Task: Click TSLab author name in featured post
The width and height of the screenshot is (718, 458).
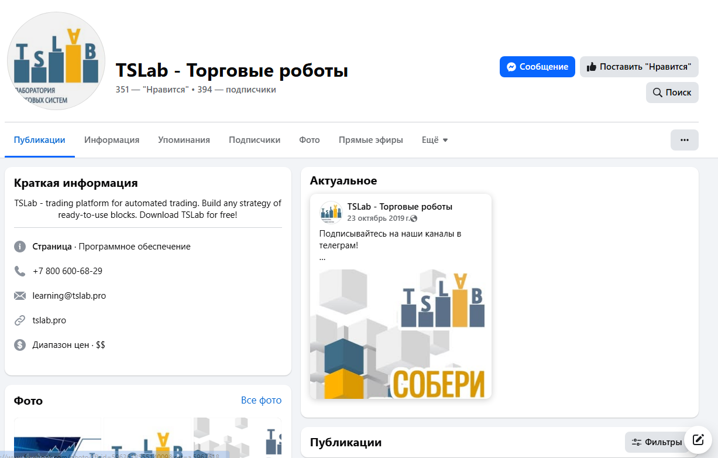Action: (400, 207)
